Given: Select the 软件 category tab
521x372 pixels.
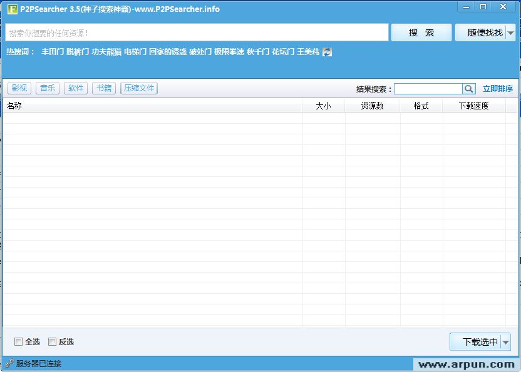Looking at the screenshot, I should [76, 88].
